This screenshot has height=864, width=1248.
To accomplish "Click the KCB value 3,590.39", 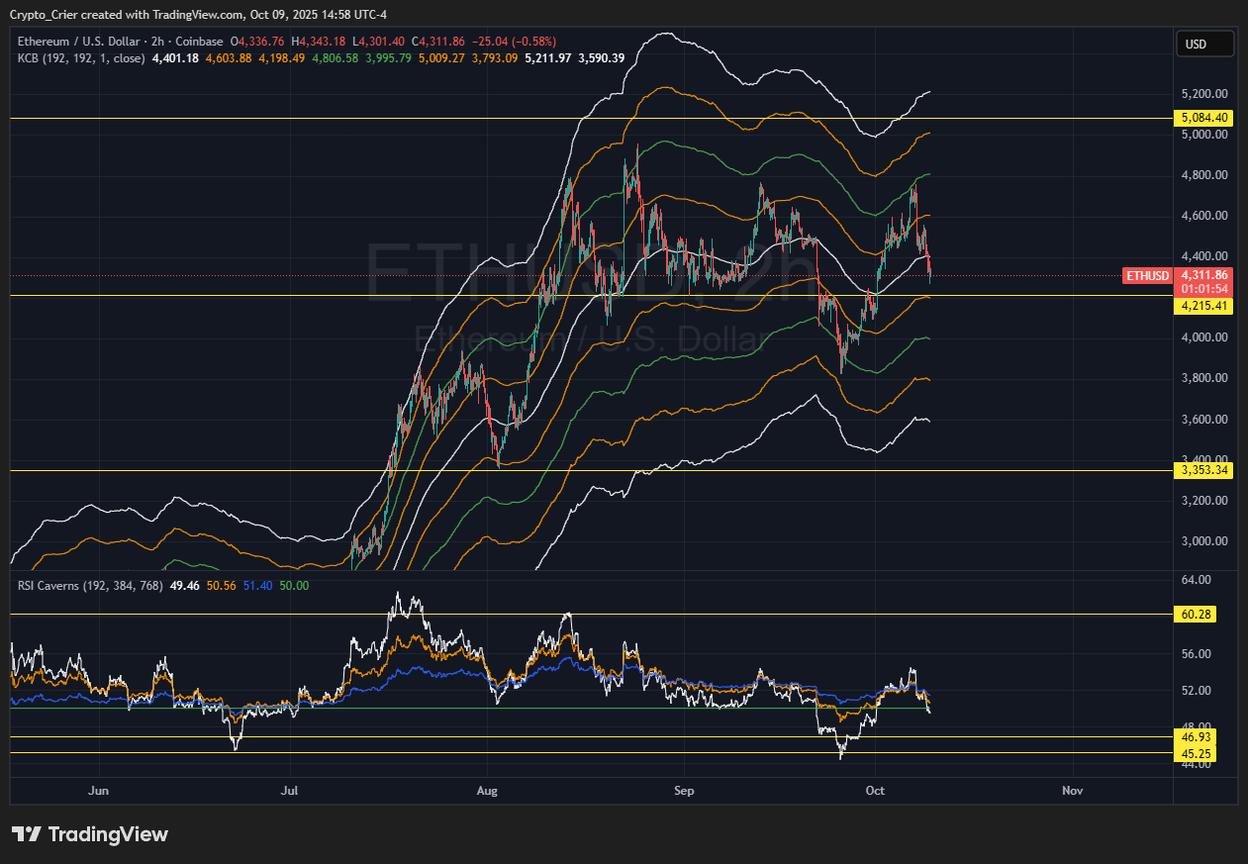I will coord(602,58).
